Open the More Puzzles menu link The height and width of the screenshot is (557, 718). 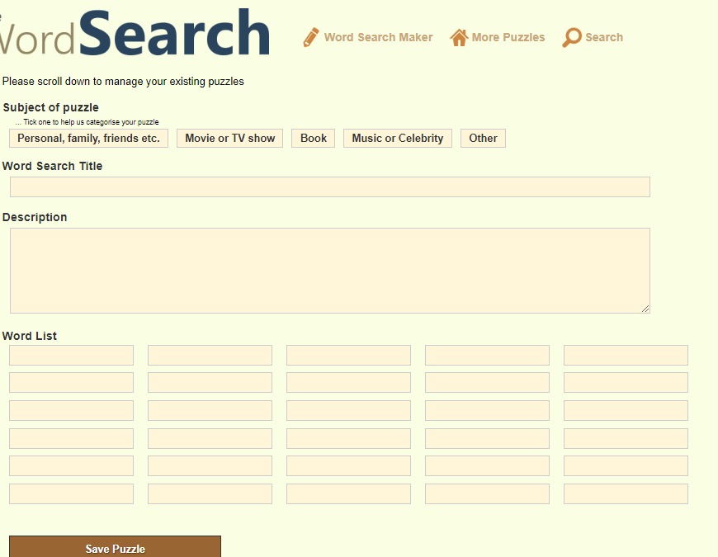click(x=508, y=37)
